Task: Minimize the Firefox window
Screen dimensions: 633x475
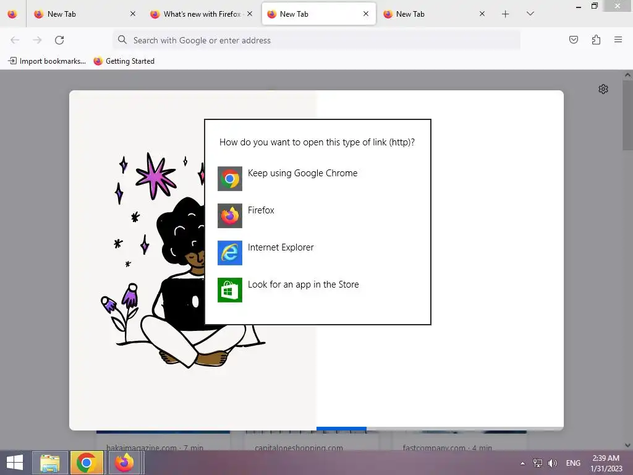Action: (x=579, y=6)
